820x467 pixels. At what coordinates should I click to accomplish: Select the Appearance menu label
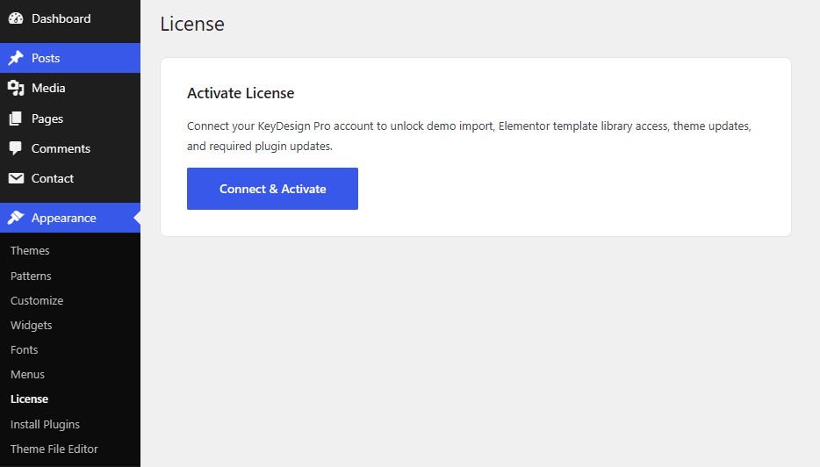point(64,218)
